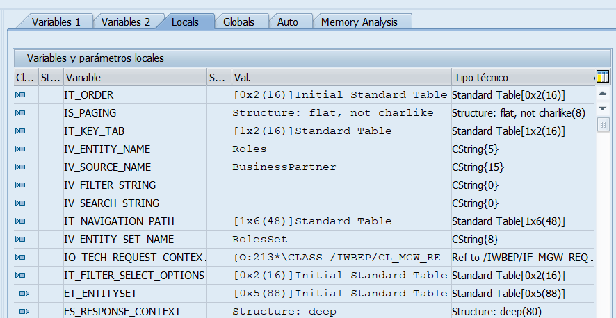
Task: Click the IV_FILTER_STRING value field
Action: (x=340, y=185)
